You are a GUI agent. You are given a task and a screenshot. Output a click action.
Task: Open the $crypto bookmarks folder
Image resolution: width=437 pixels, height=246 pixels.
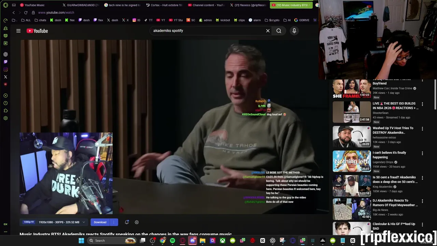pyautogui.click(x=272, y=20)
